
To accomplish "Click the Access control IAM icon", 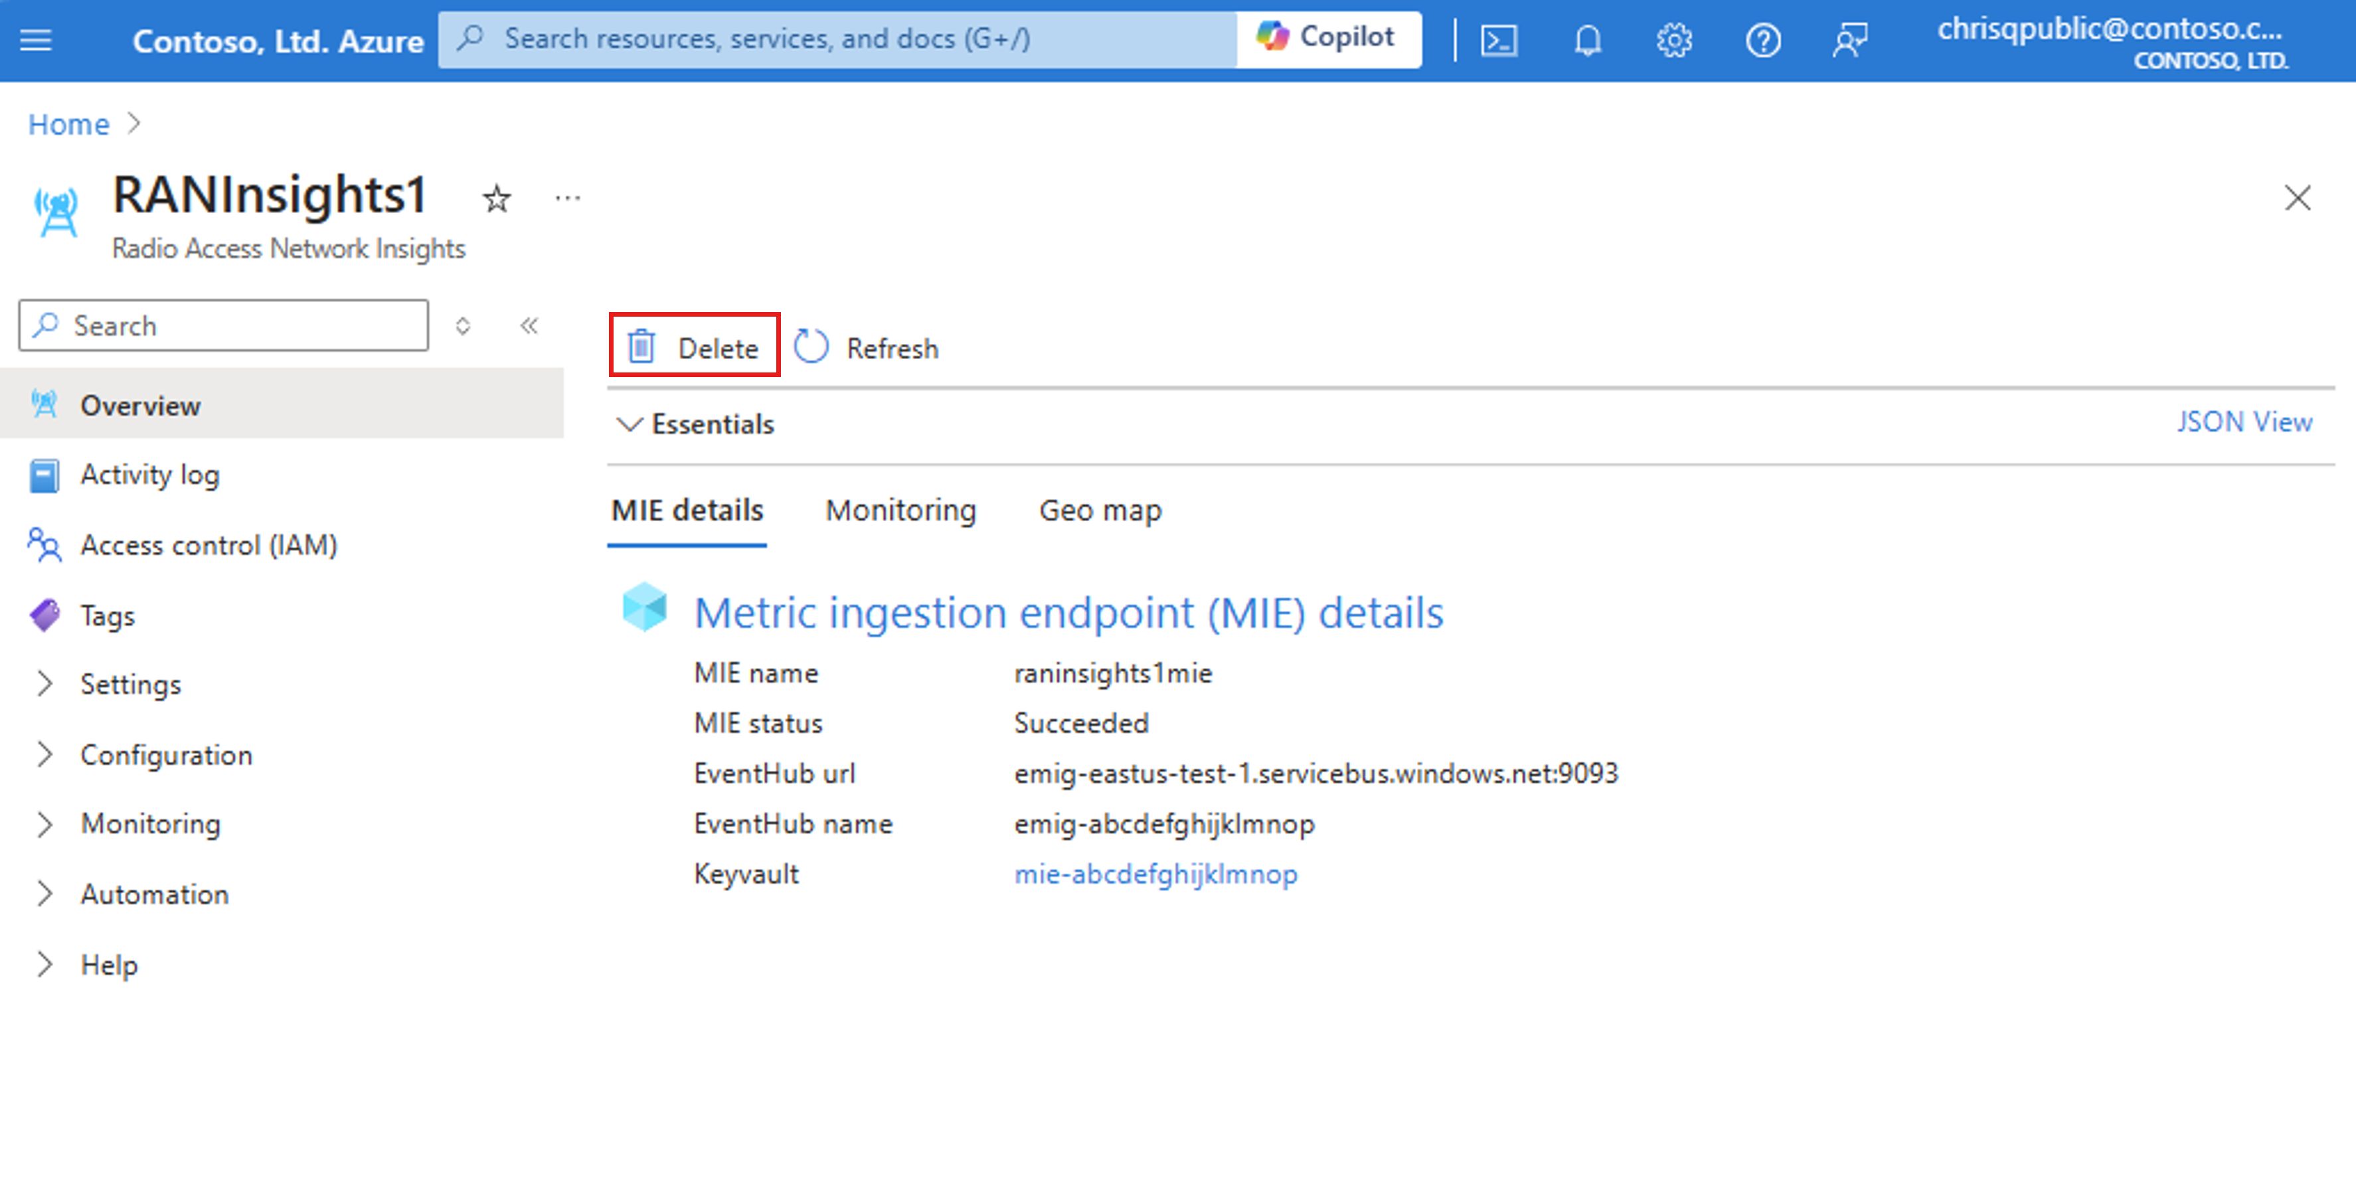I will tap(44, 543).
